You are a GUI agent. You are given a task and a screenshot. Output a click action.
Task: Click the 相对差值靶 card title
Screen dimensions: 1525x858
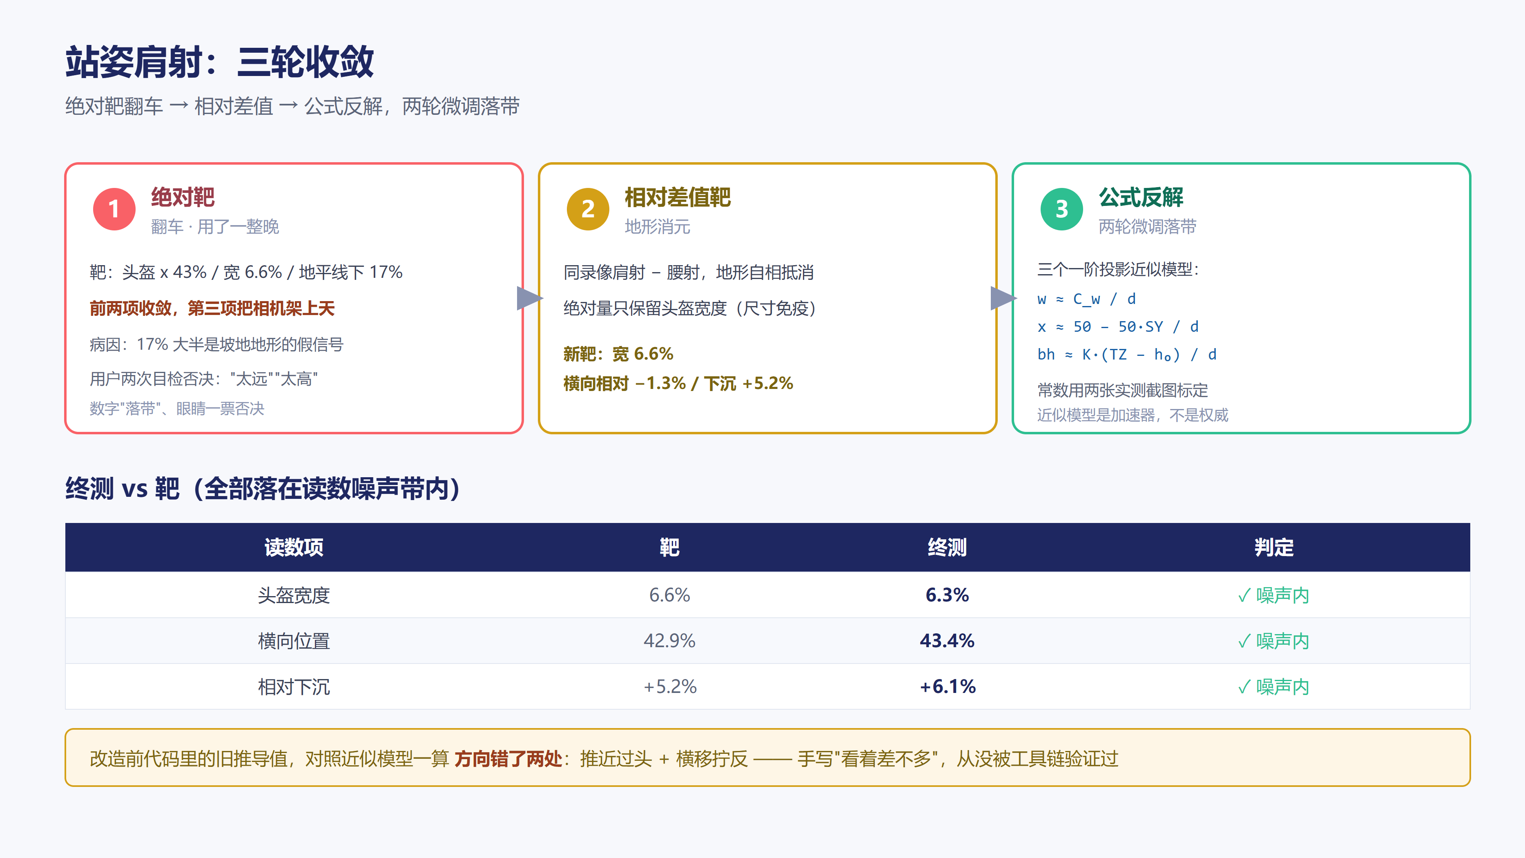677,197
